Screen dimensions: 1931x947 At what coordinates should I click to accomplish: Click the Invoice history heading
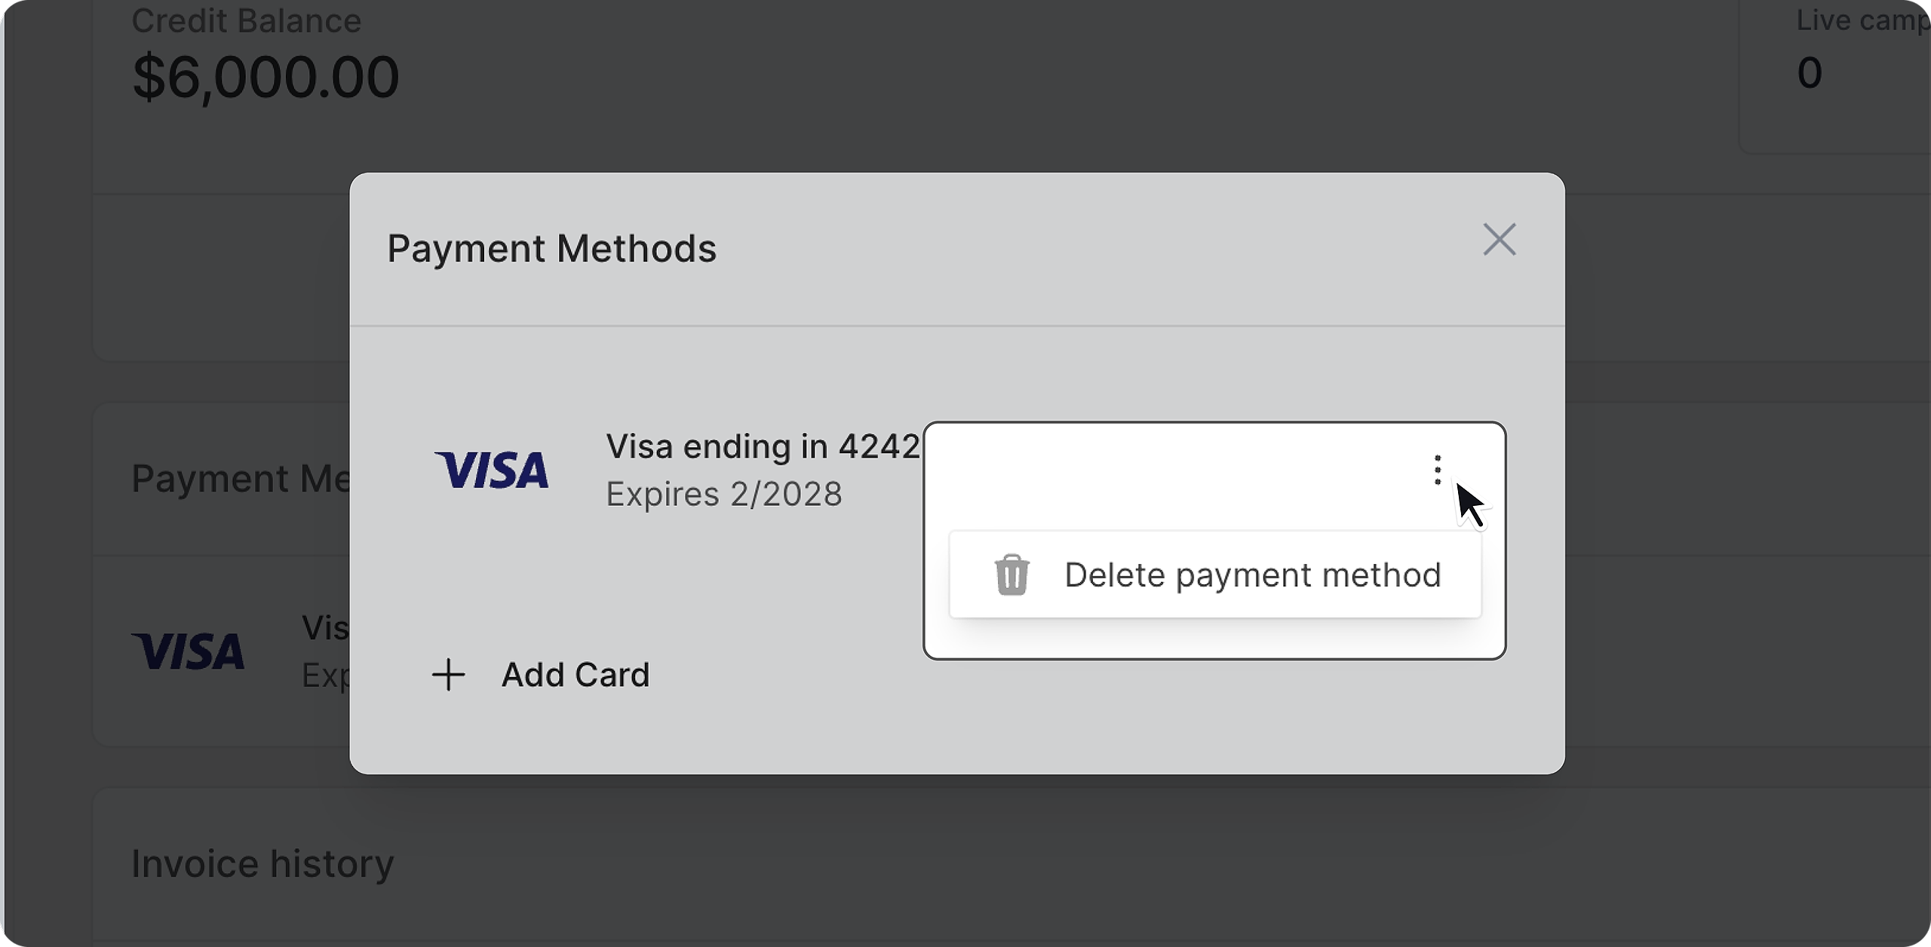(x=262, y=864)
